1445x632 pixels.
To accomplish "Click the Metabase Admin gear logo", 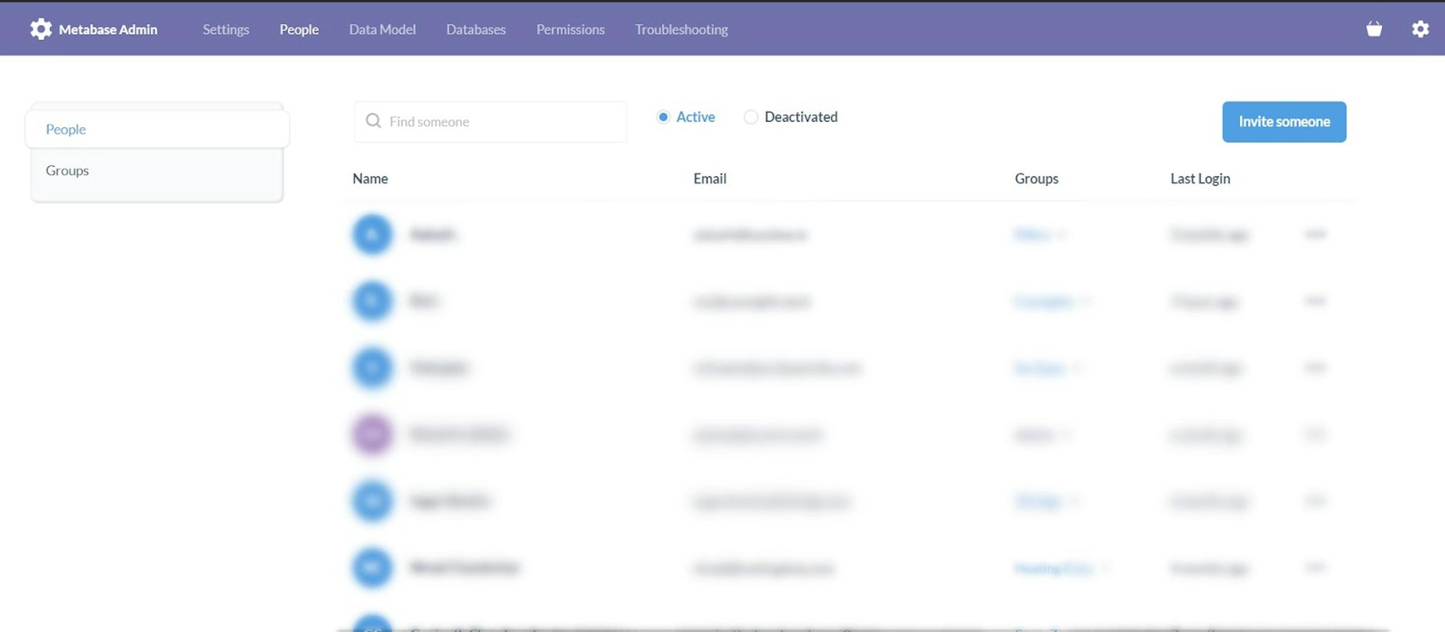I will coord(40,29).
